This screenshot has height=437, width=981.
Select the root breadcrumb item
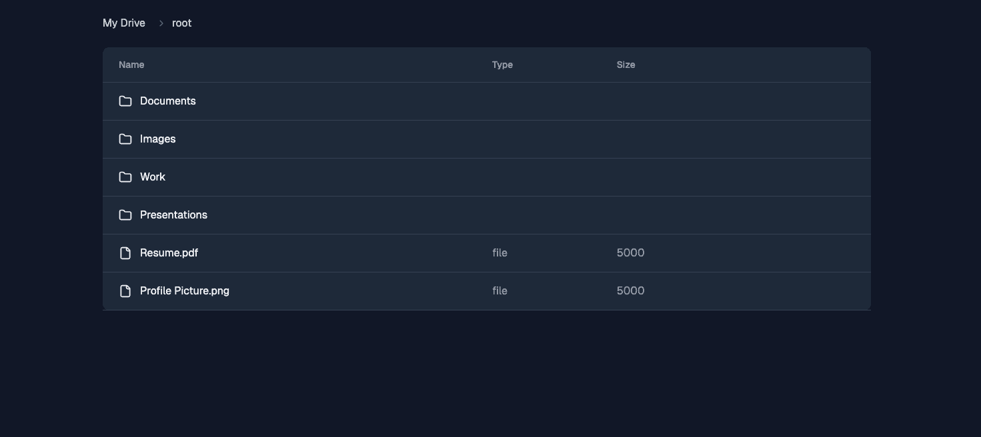click(x=181, y=23)
